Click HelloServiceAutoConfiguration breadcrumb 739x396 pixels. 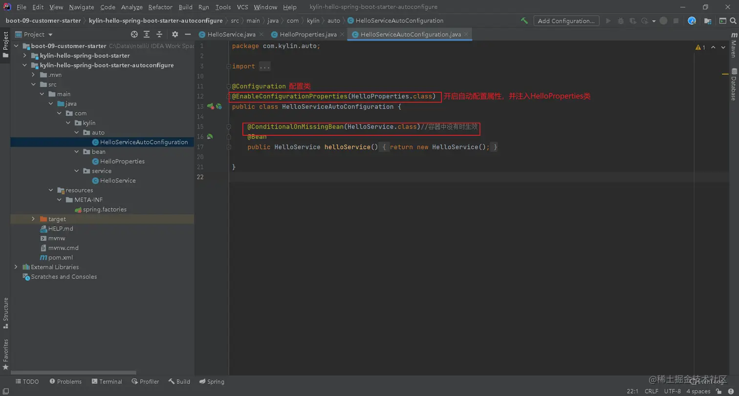coord(395,21)
